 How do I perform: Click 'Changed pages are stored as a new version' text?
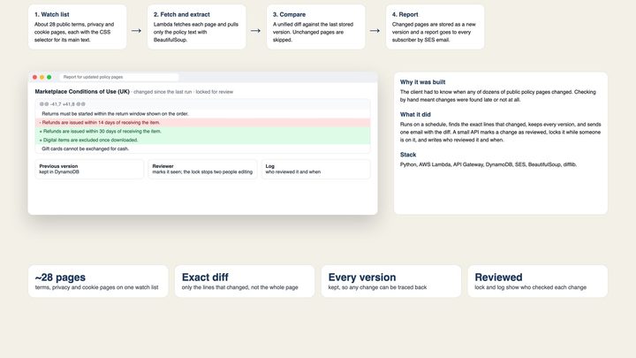(434, 32)
